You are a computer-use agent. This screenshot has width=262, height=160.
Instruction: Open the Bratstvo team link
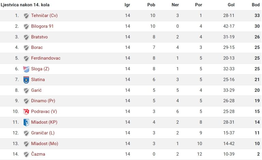tap(40, 37)
